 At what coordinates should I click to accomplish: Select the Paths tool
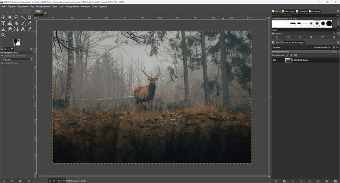click(x=16, y=29)
